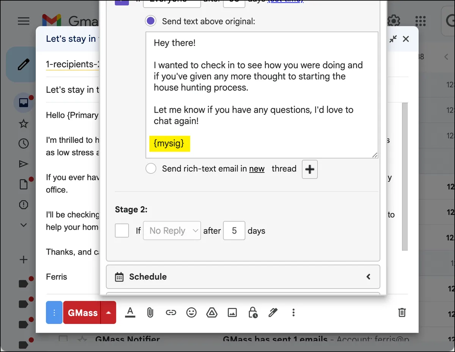The image size is (455, 352).
Task: Click the recipients field in compose
Action: (72, 64)
